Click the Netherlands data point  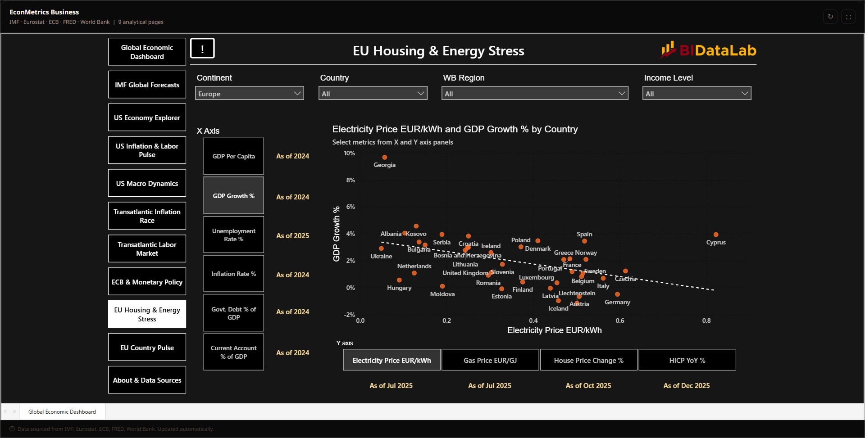414,273
